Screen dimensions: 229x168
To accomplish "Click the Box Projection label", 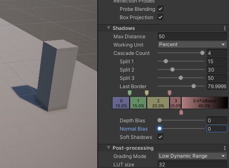I will coord(136,17).
